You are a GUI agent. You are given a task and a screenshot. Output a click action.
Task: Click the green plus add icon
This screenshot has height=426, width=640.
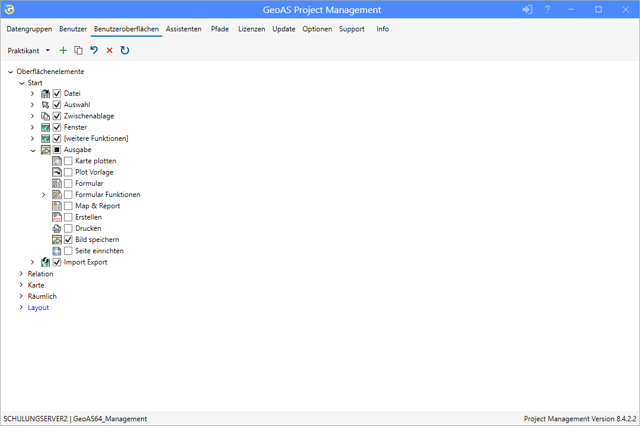tap(63, 50)
